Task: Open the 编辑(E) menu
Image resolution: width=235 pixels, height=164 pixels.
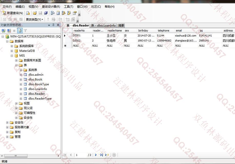Action: (x=20, y=7)
